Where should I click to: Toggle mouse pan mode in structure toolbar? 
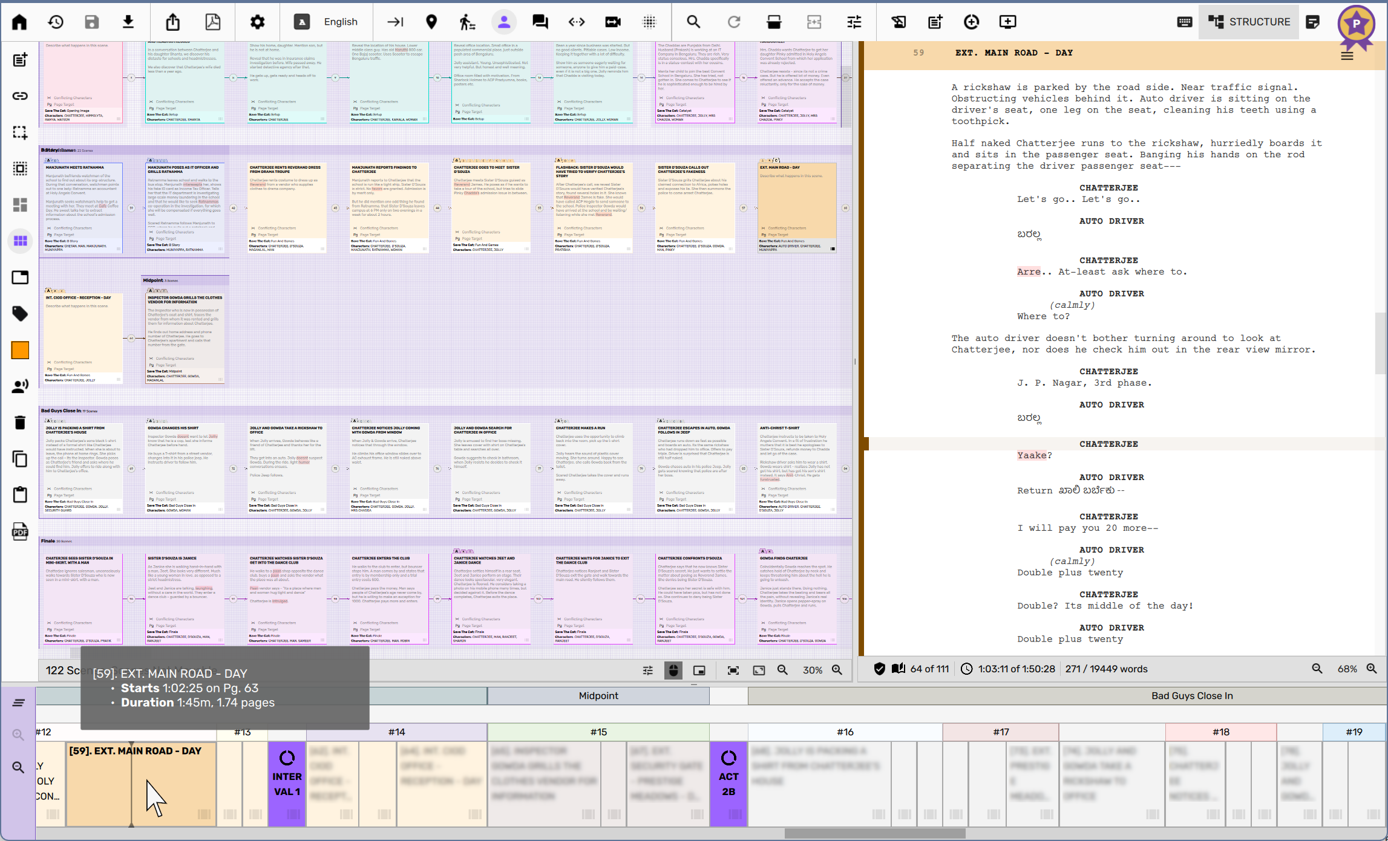tap(673, 670)
